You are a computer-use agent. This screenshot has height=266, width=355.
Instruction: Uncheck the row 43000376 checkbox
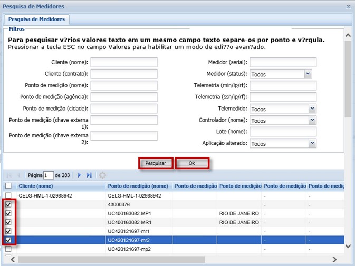click(x=8, y=204)
